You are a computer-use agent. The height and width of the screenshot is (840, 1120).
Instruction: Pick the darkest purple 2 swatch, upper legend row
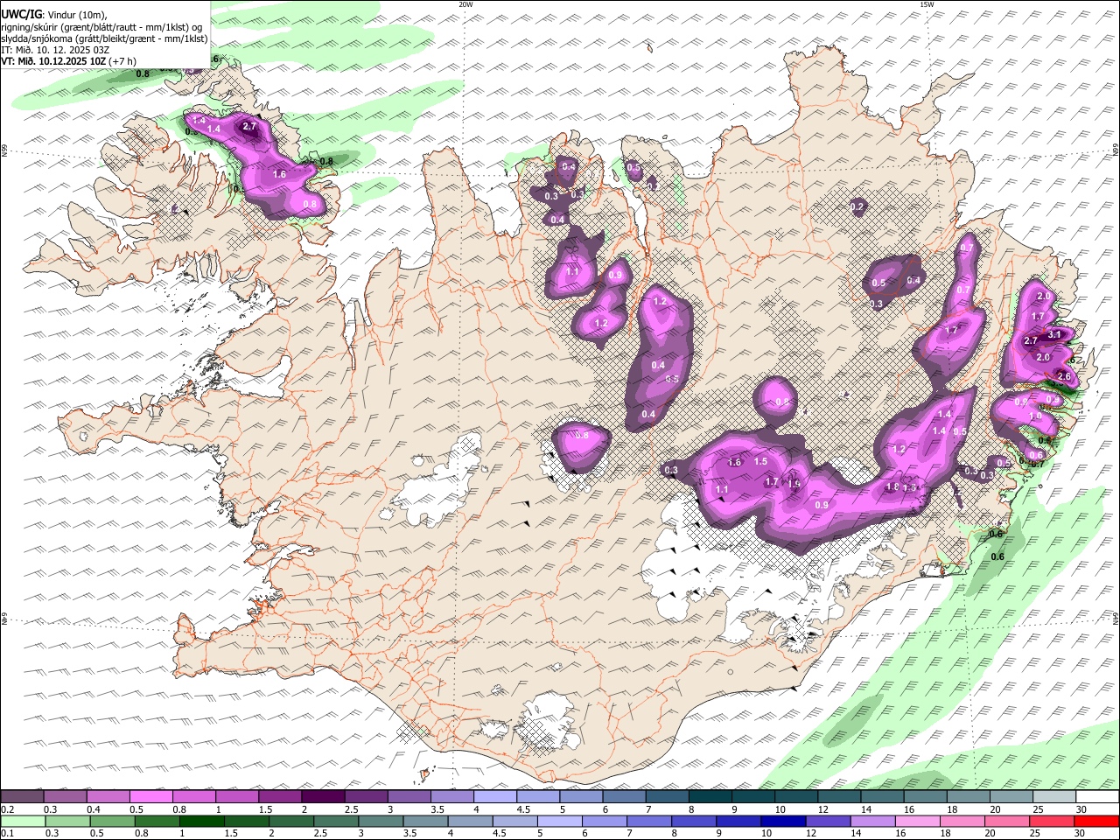point(323,797)
